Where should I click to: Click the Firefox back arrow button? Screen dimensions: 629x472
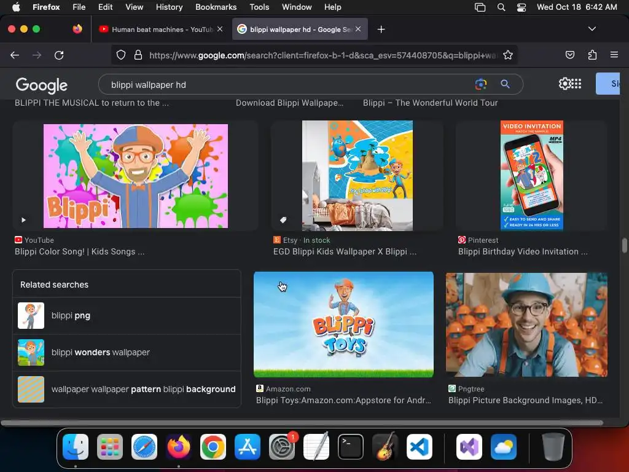(15, 55)
